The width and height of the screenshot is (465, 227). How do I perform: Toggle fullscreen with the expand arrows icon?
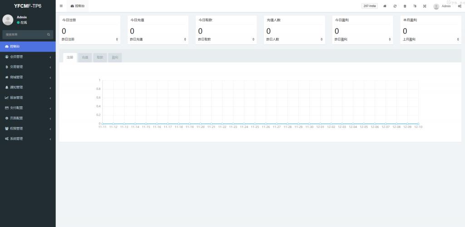pos(425,6)
